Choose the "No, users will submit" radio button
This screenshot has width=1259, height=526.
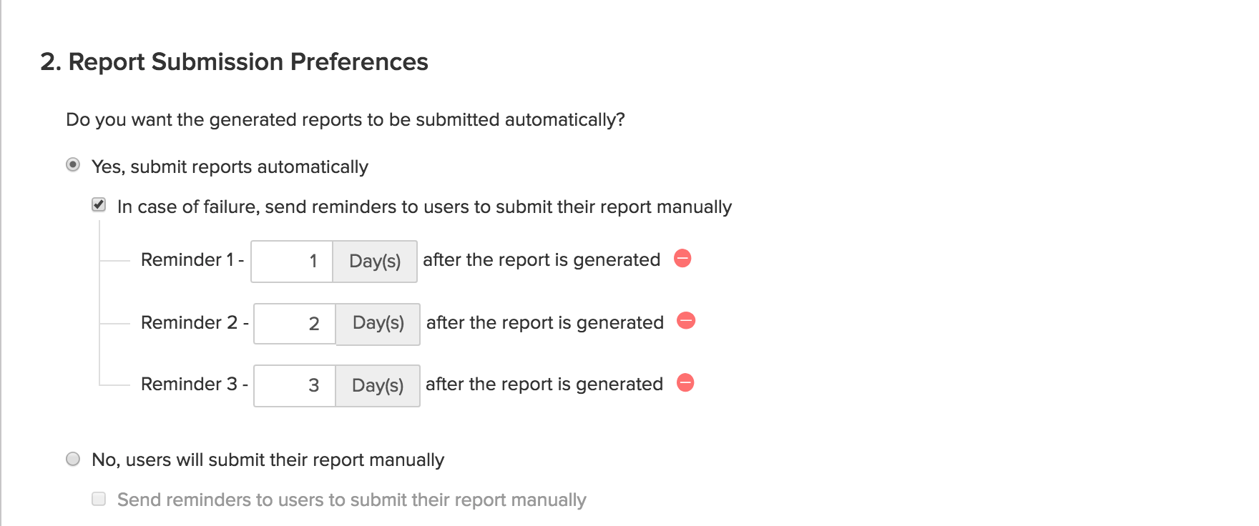(73, 459)
